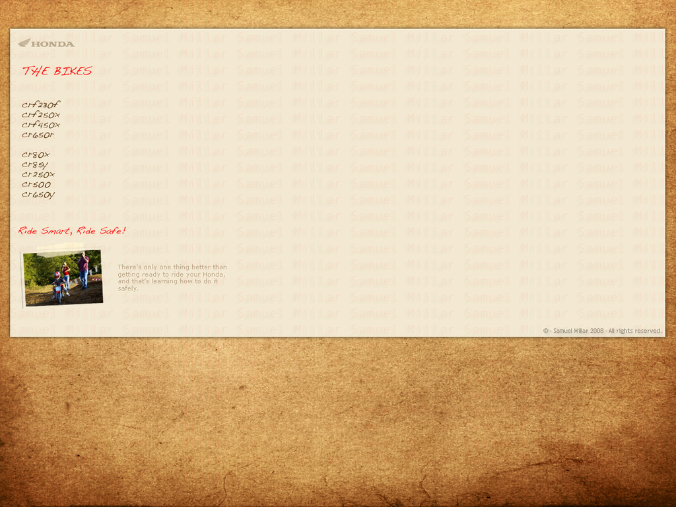Open the cr80x bike link

pyautogui.click(x=36, y=154)
